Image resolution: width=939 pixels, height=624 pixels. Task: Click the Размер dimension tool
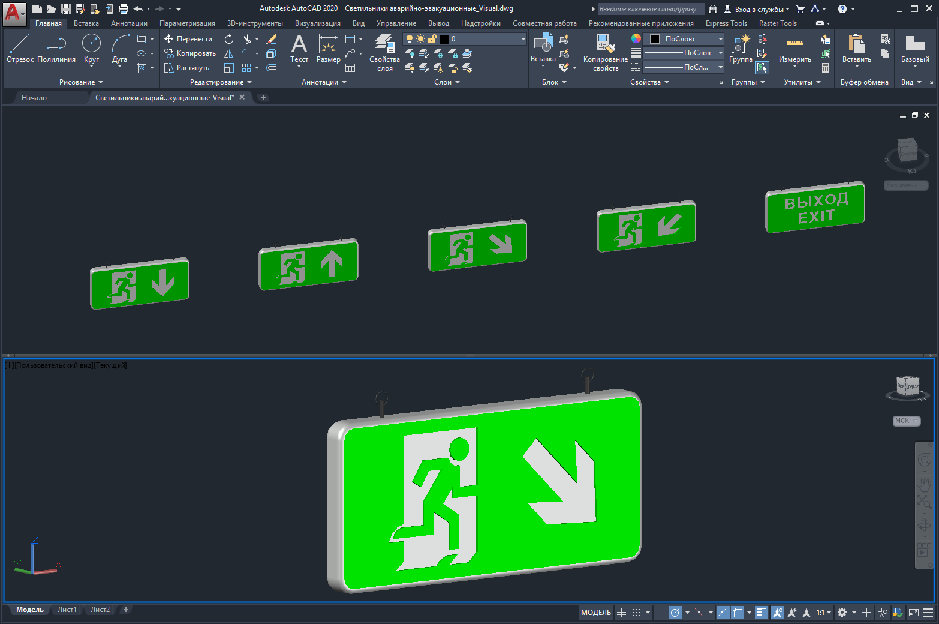pyautogui.click(x=328, y=48)
